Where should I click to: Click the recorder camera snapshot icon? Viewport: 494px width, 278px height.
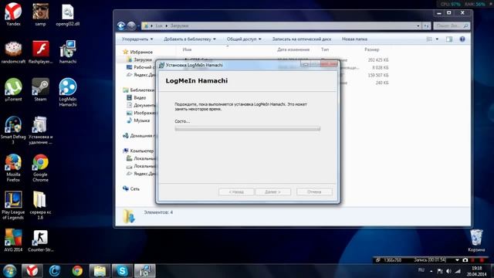pos(465,260)
